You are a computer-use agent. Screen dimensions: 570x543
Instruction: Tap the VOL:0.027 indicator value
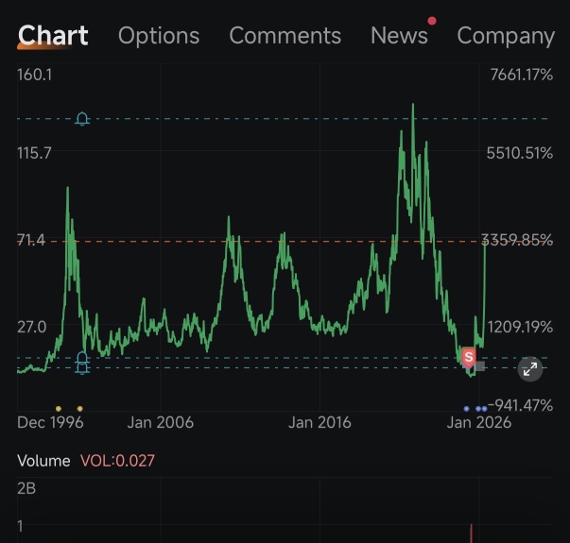coord(117,461)
